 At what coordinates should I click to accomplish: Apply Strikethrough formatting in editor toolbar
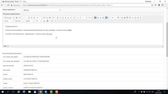coord(66,18)
